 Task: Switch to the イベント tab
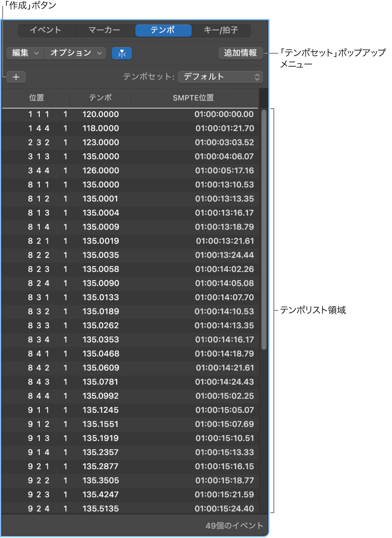click(46, 30)
